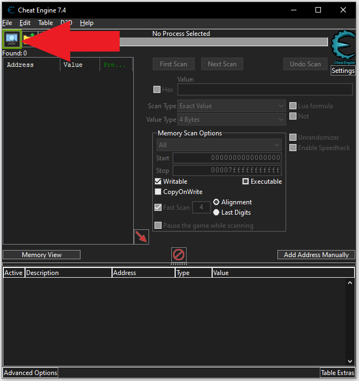
Task: Click the Undo Scan button
Action: pos(305,64)
